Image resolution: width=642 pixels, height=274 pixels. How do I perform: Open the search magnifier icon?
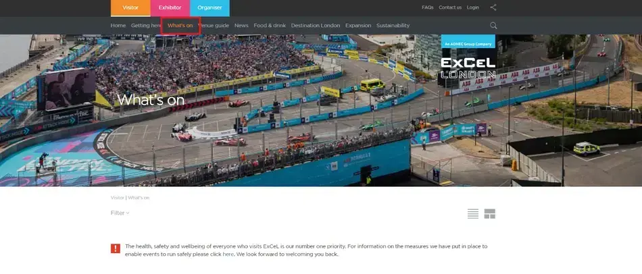[x=493, y=26]
